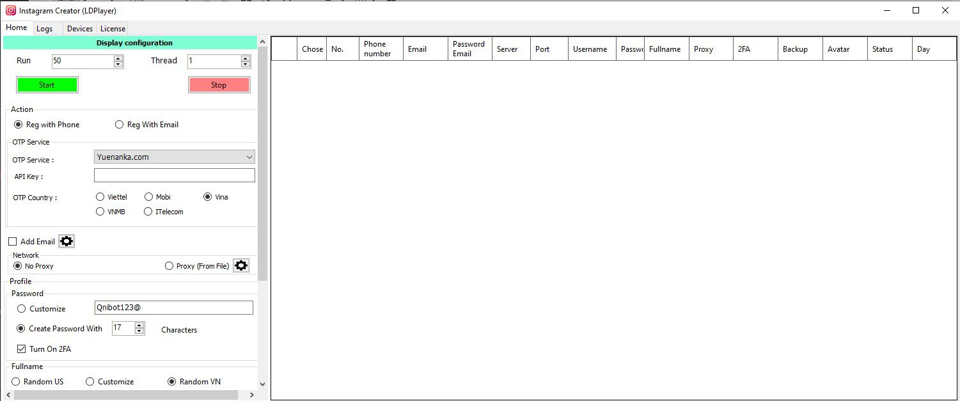The height and width of the screenshot is (401, 960).
Task: Increase the Thread count with the up arrow
Action: click(246, 58)
